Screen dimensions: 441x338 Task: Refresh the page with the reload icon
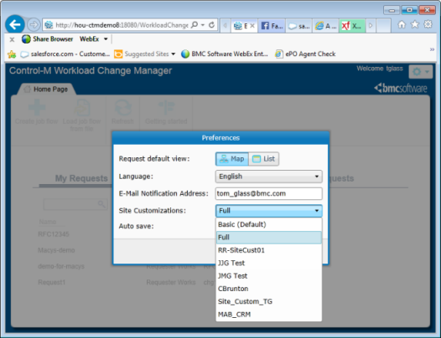tap(212, 25)
